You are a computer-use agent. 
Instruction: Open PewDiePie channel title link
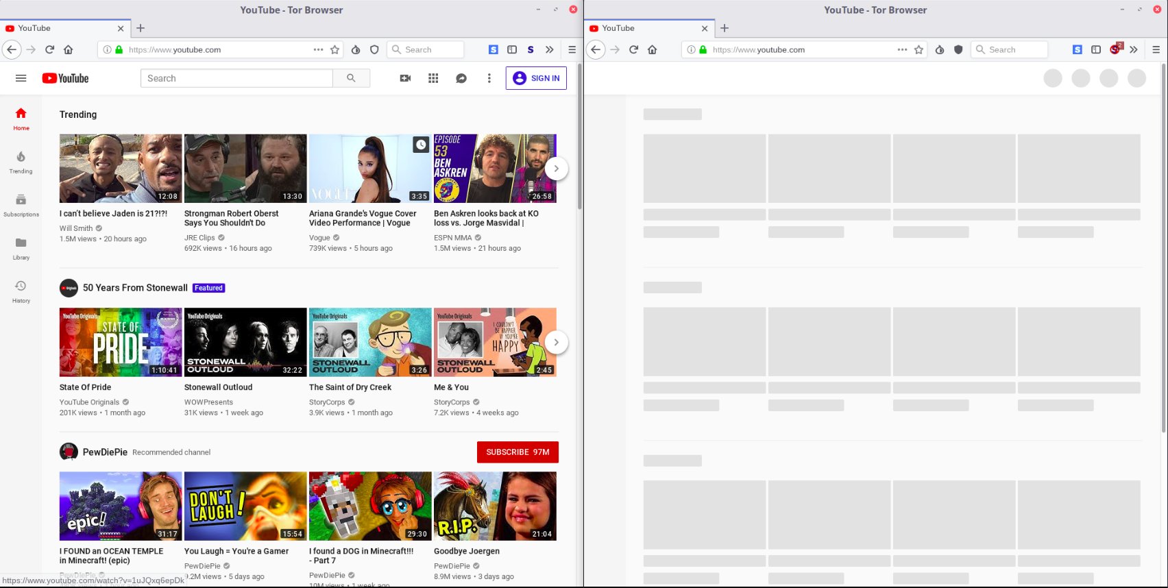pyautogui.click(x=105, y=452)
